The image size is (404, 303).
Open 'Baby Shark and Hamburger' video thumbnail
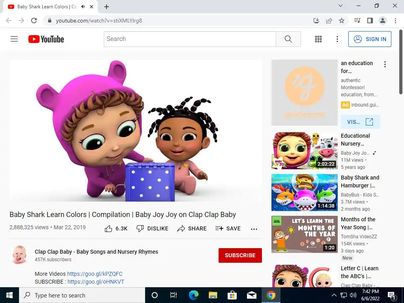click(304, 193)
